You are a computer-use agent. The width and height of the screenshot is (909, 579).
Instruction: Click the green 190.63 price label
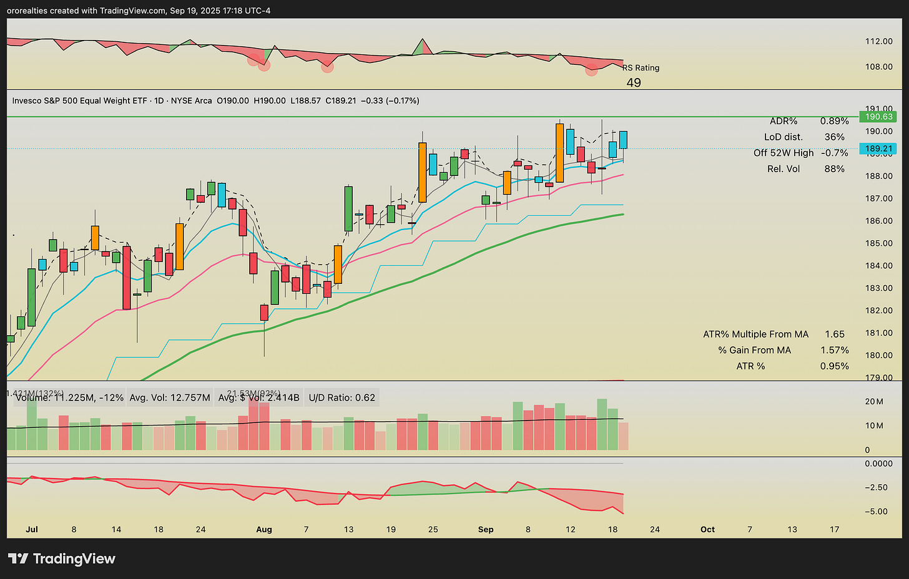pyautogui.click(x=878, y=117)
